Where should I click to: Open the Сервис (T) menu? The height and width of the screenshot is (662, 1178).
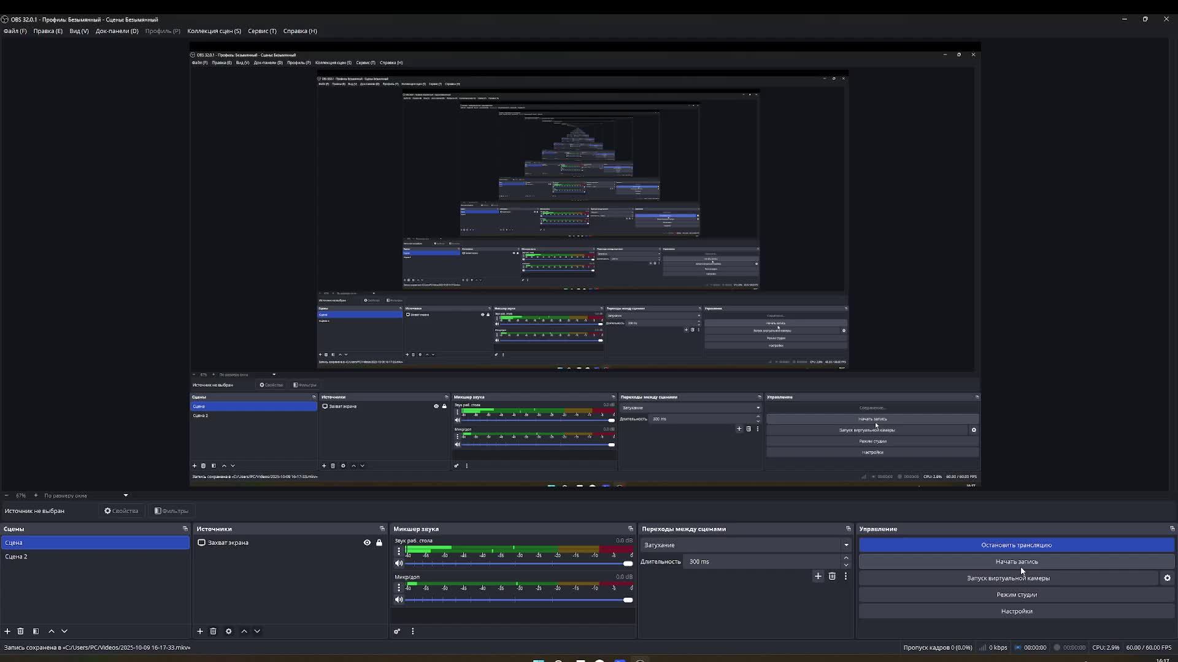coord(262,31)
